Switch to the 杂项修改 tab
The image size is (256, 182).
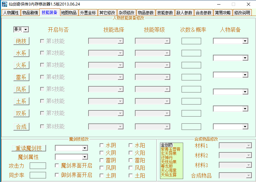127,12
